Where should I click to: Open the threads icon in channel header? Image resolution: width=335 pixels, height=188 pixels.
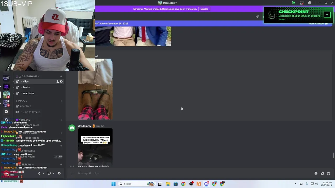pyautogui.click(x=258, y=16)
